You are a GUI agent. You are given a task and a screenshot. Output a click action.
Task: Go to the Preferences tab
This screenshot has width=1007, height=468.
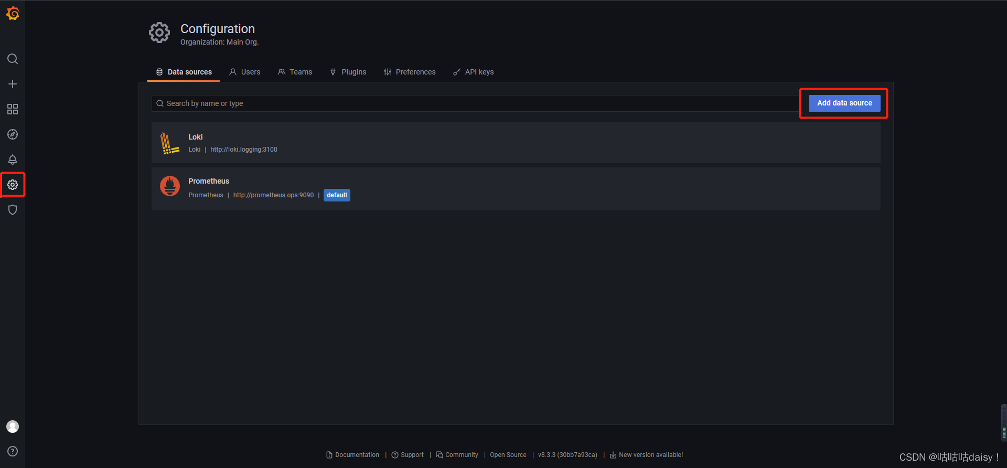(410, 72)
